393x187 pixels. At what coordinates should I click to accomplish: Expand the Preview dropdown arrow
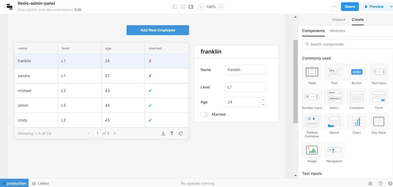(391, 7)
